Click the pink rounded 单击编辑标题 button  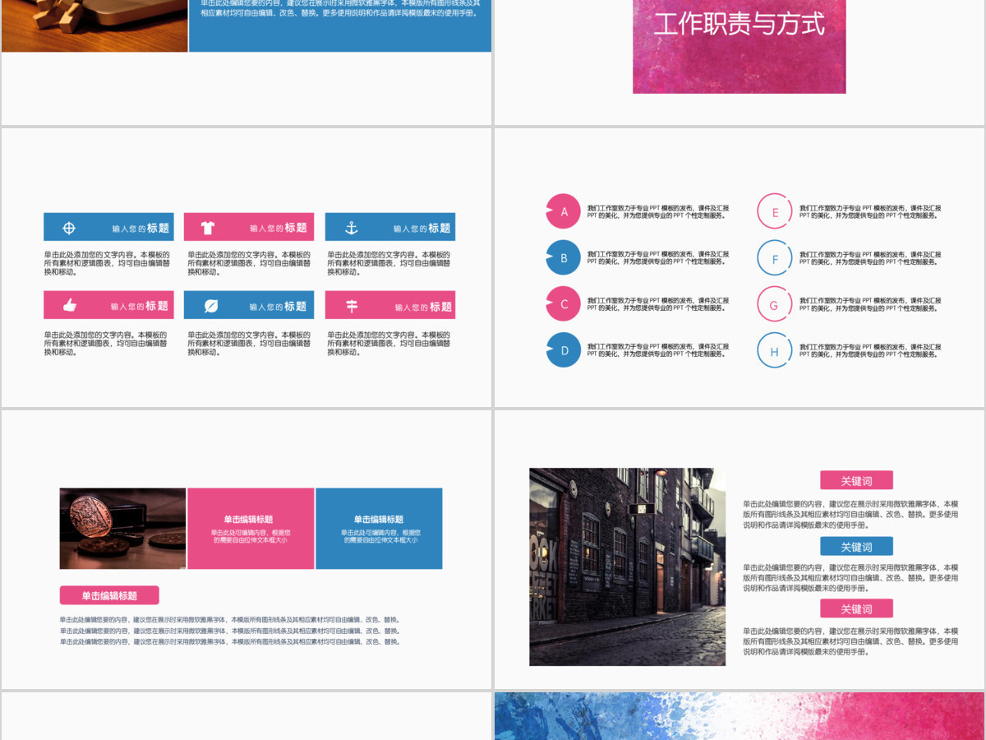point(109,595)
